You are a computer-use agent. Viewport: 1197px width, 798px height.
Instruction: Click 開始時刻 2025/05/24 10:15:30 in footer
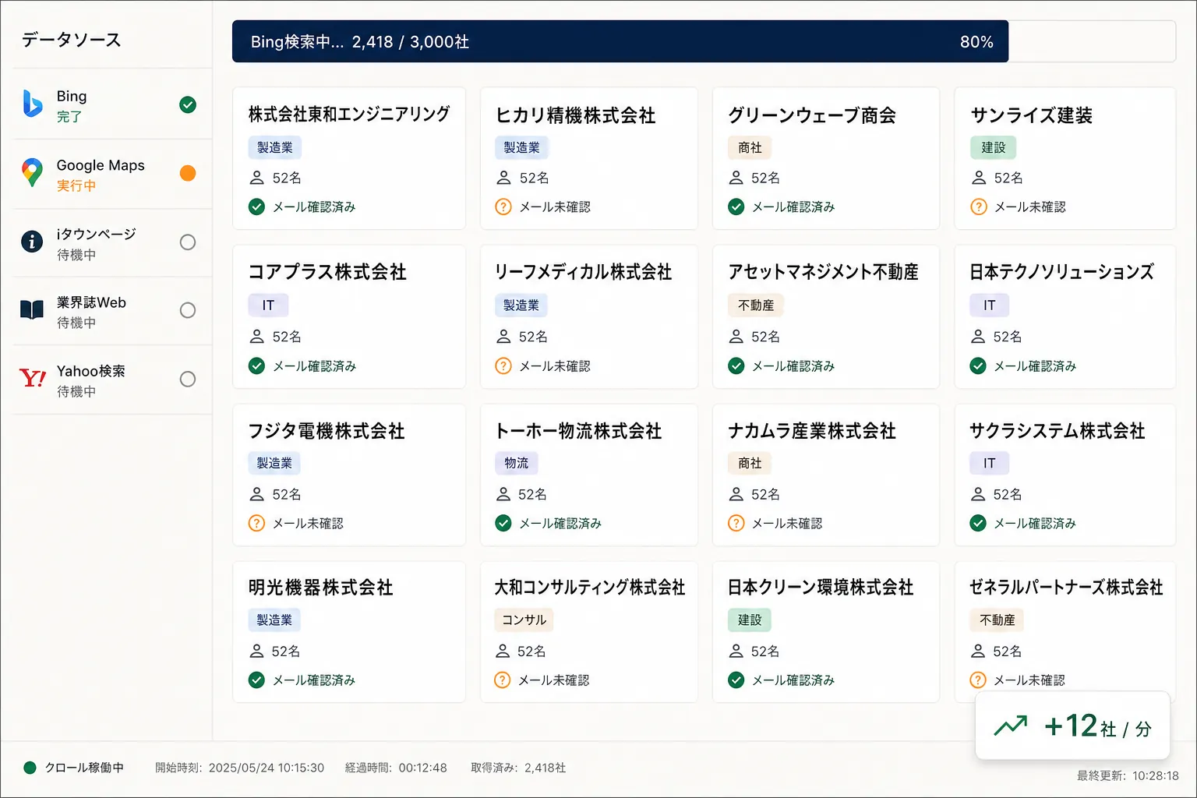pos(239,768)
